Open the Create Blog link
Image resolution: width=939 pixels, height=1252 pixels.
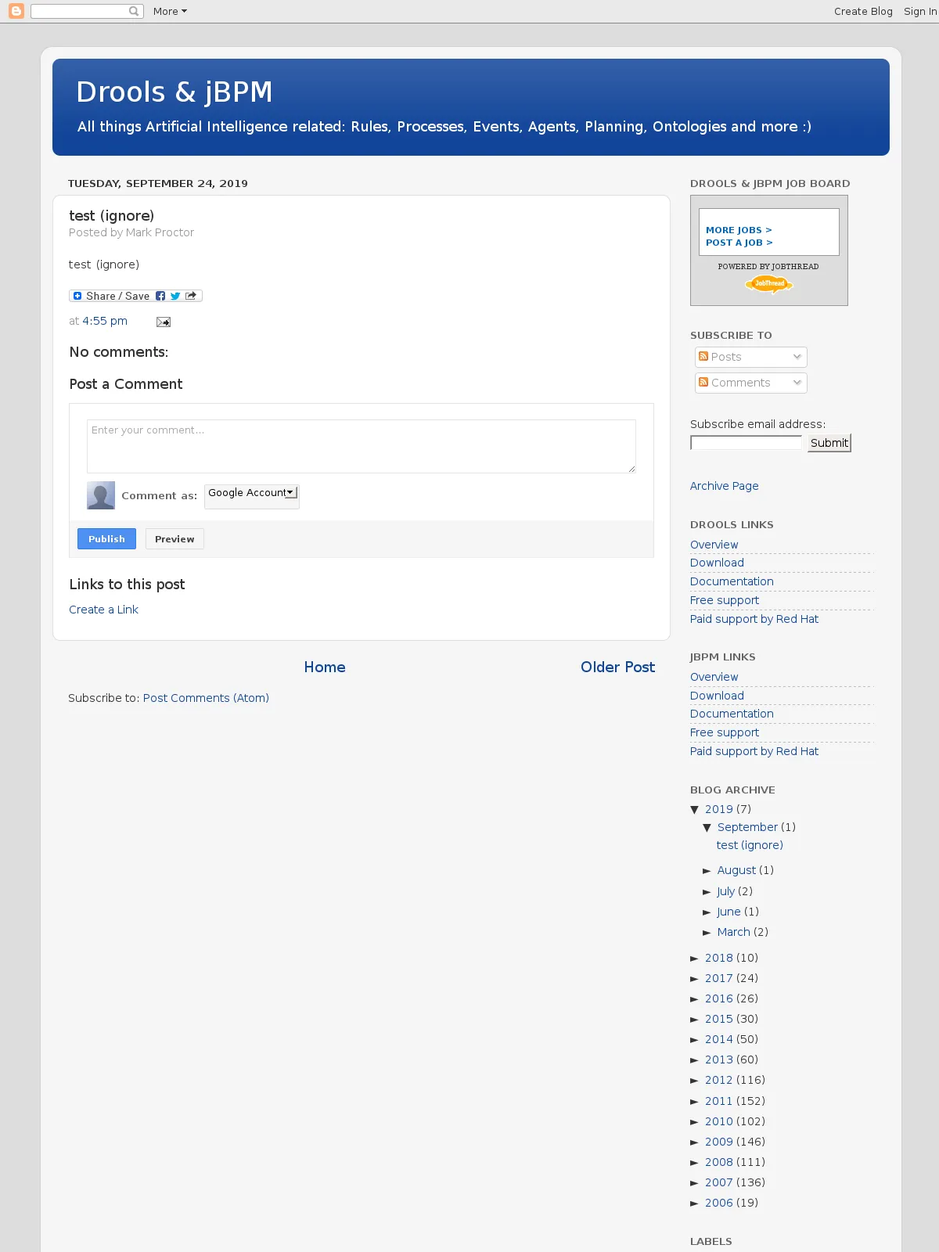pos(863,11)
